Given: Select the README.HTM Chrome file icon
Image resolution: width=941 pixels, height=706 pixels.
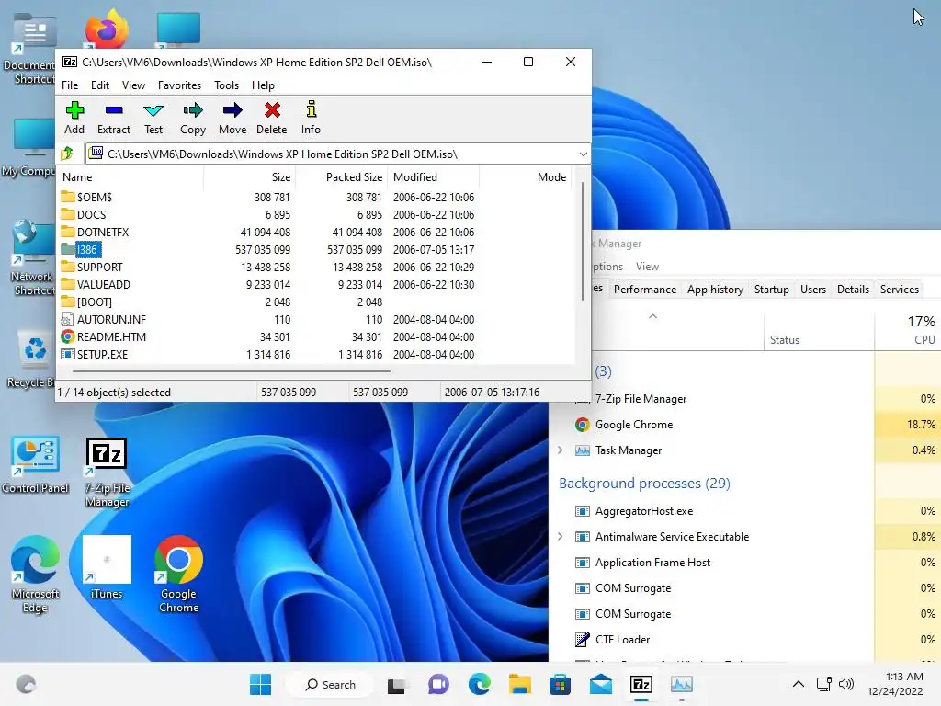Looking at the screenshot, I should [x=68, y=336].
